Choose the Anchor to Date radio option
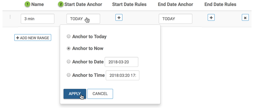The height and width of the screenshot is (108, 254). (69, 62)
